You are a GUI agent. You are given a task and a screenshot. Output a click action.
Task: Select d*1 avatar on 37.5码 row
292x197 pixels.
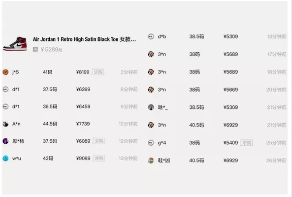[5, 89]
